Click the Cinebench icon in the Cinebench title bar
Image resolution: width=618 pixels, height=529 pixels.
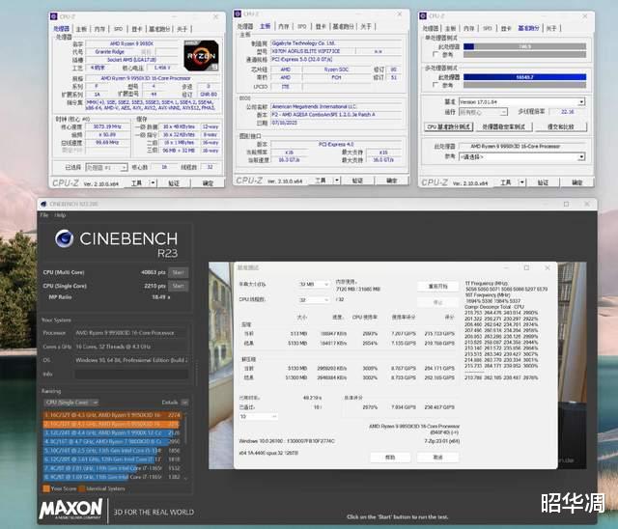tap(43, 204)
